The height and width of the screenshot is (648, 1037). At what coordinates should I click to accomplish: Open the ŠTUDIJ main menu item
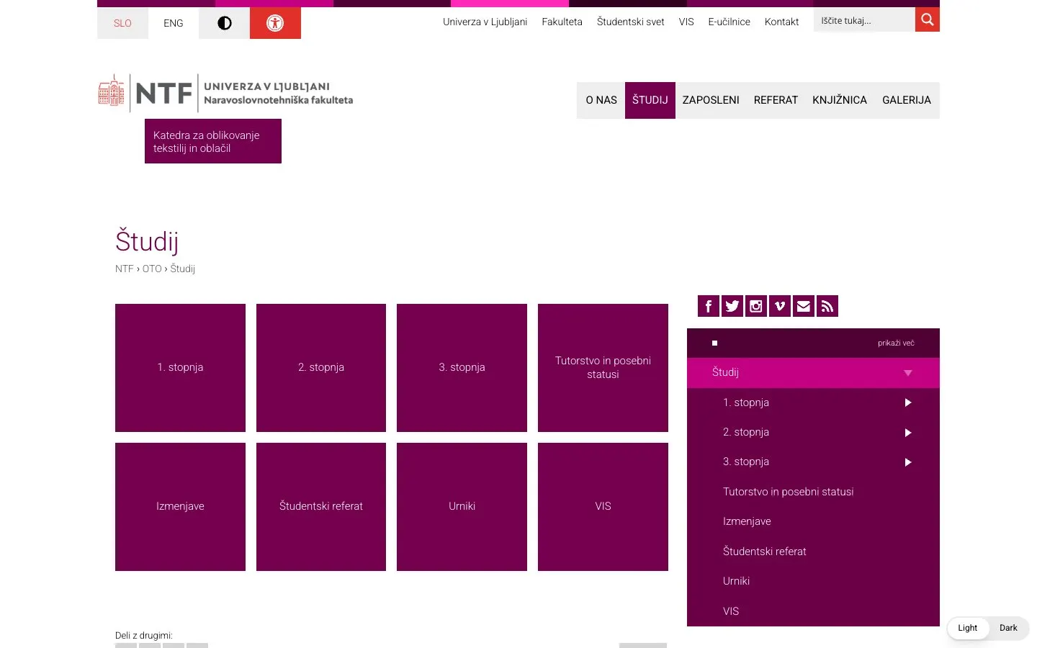tap(650, 100)
